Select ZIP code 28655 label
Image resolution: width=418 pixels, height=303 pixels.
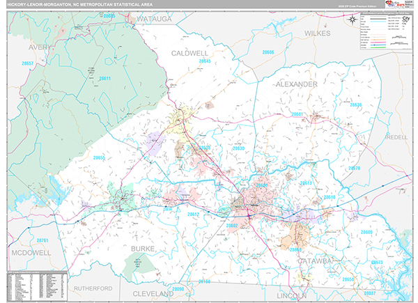coord(98,158)
